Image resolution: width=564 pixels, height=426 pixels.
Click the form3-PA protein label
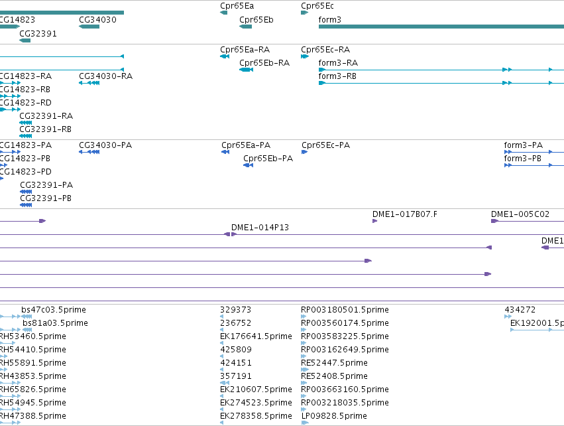(x=524, y=145)
